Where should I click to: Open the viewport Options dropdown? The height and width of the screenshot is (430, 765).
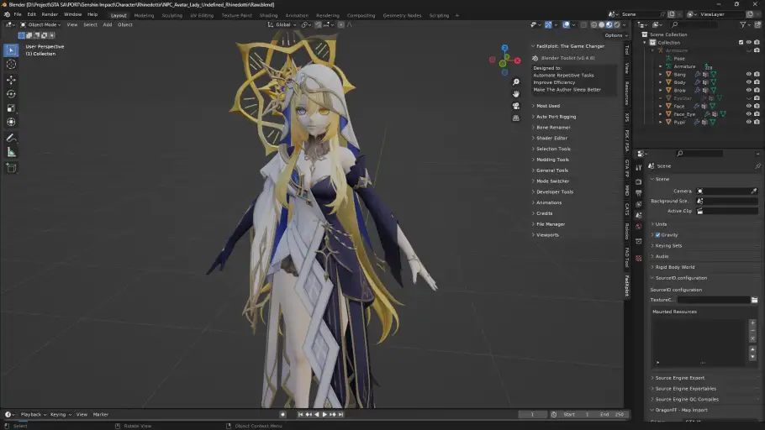click(x=615, y=35)
